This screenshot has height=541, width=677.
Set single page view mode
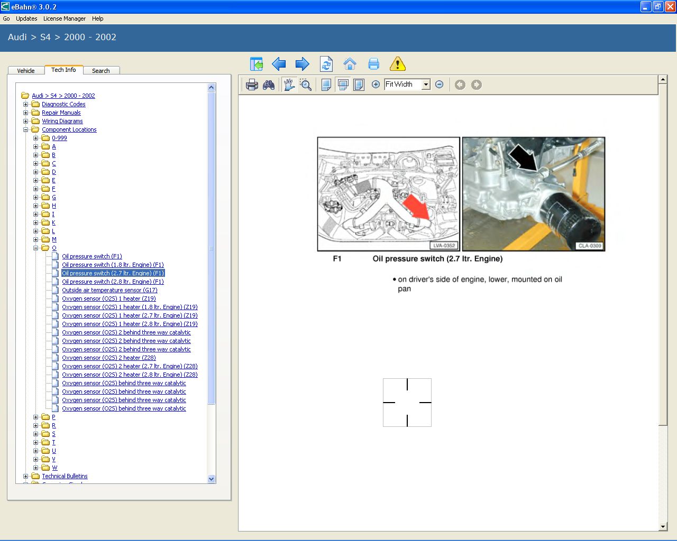[x=326, y=85]
